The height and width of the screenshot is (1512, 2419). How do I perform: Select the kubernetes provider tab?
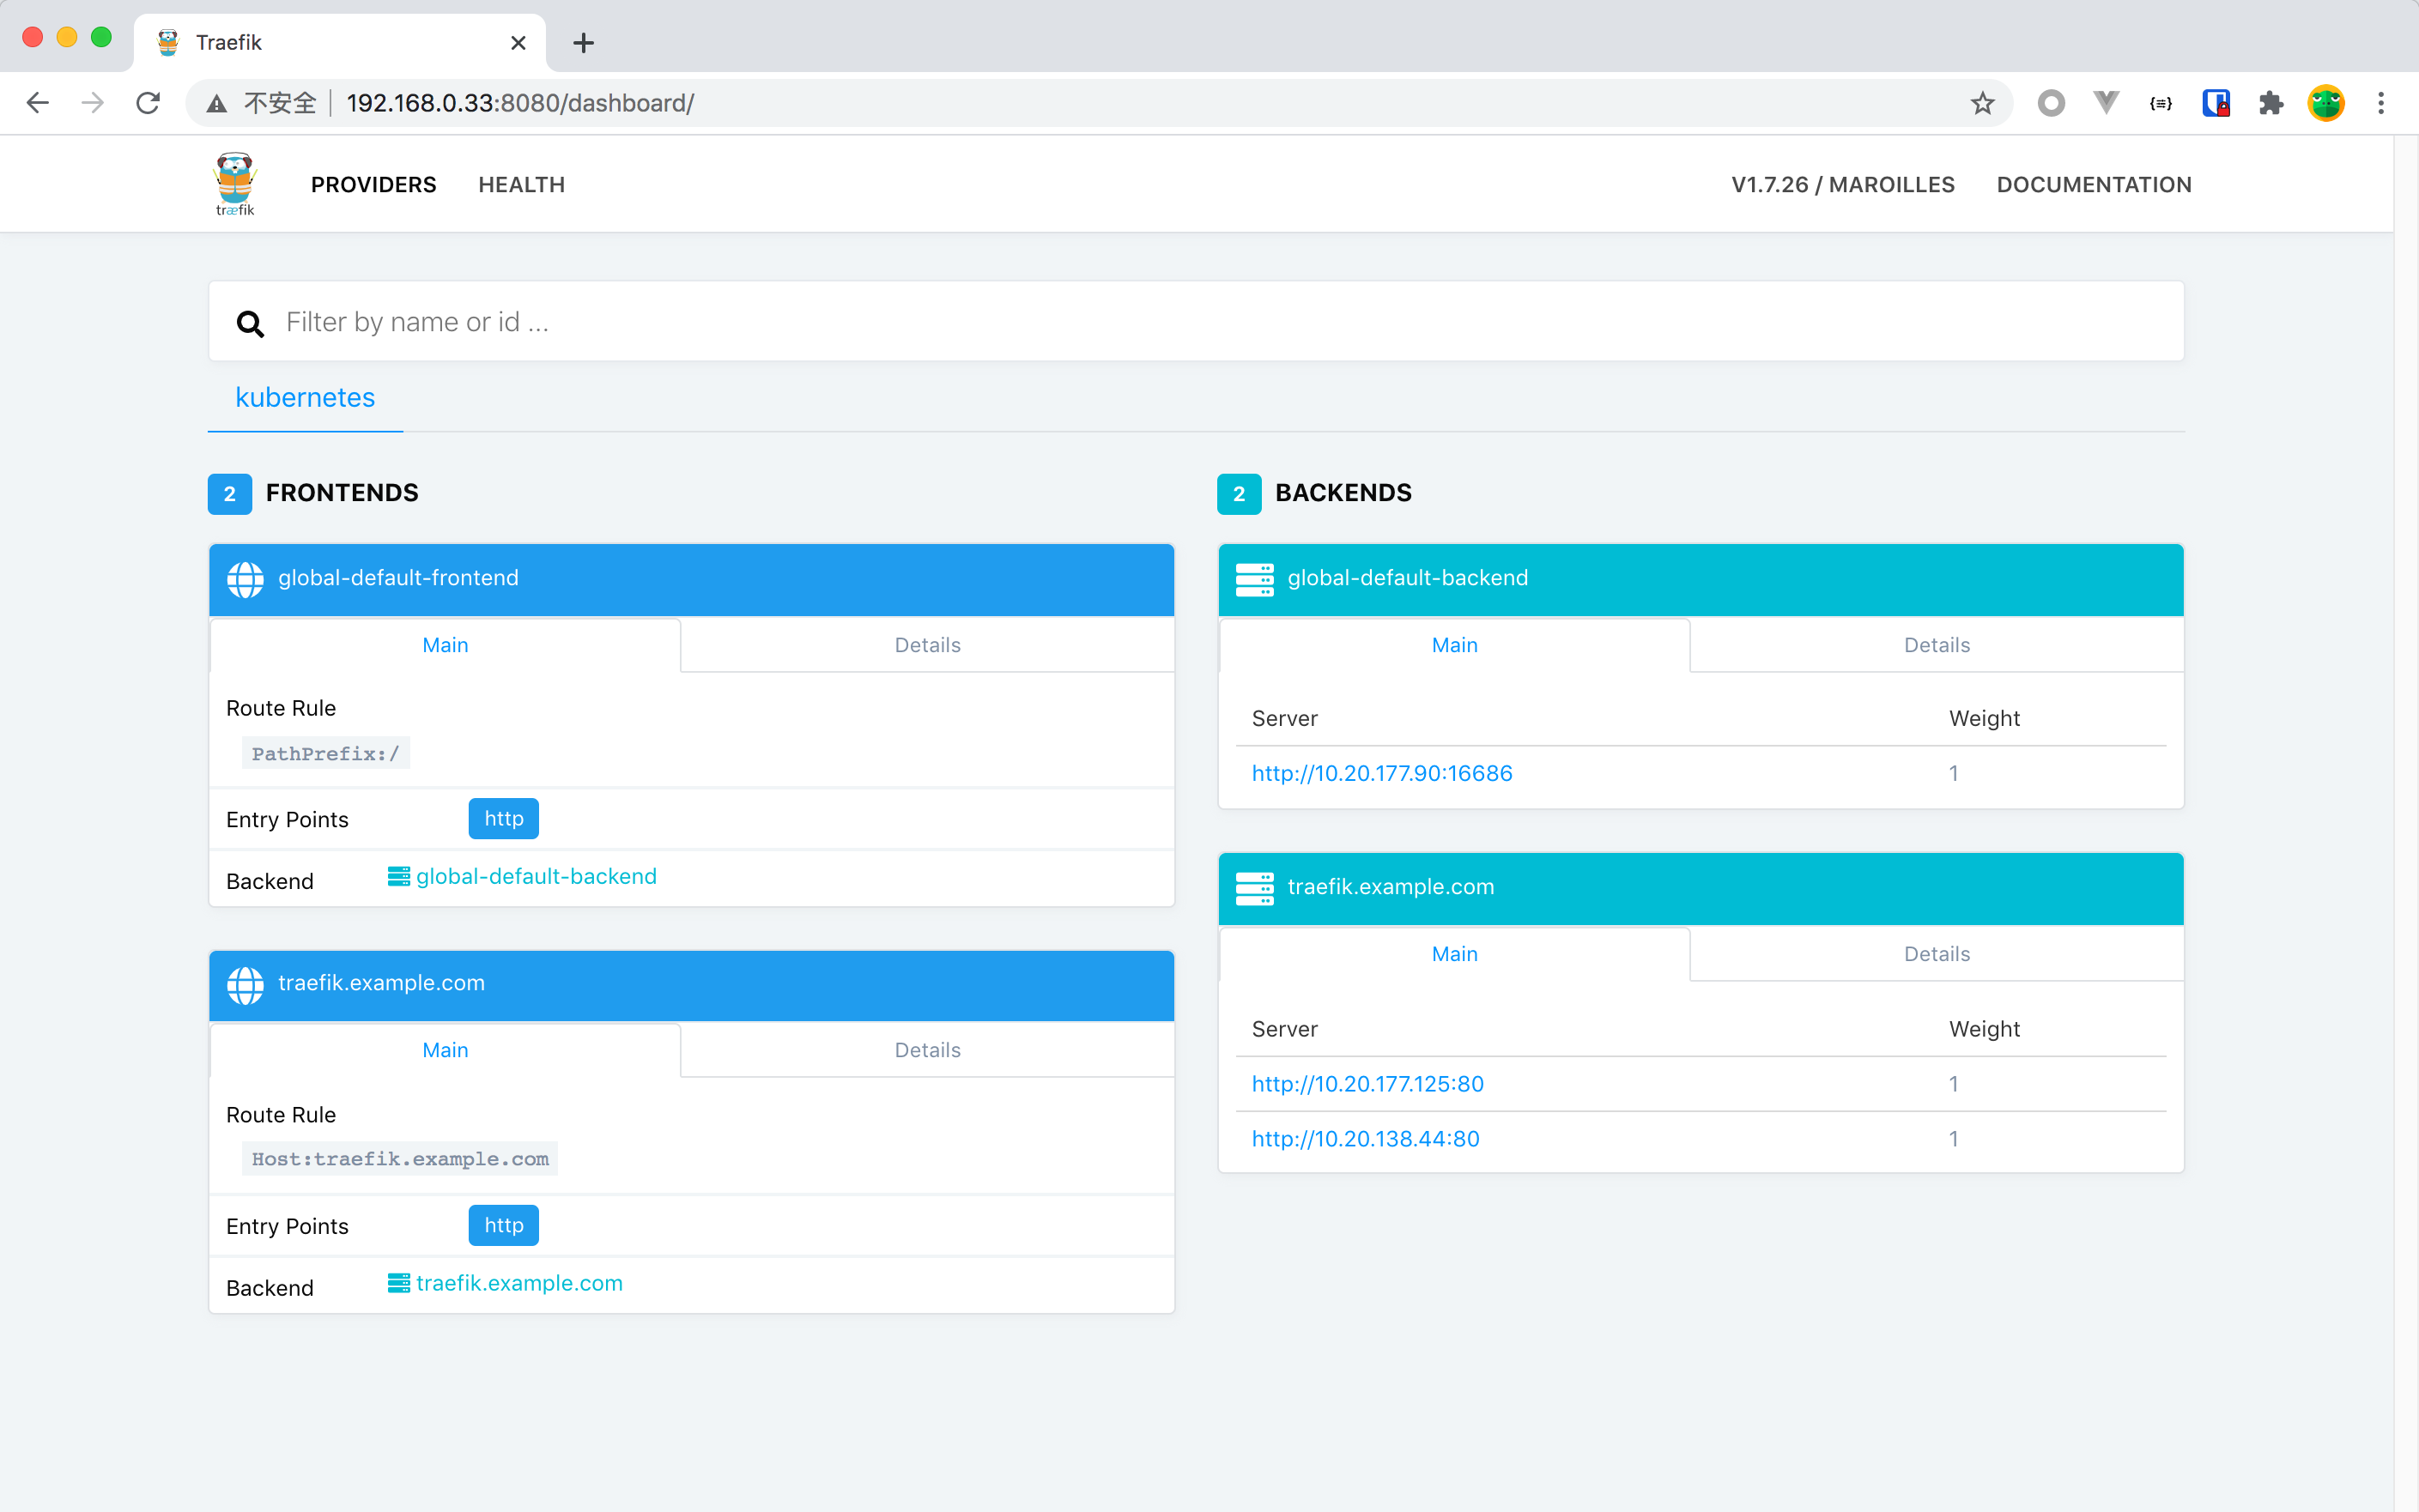305,398
